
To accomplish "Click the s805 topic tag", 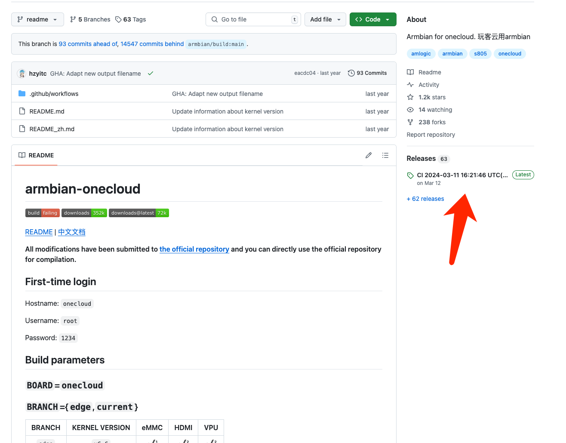I will tap(480, 54).
